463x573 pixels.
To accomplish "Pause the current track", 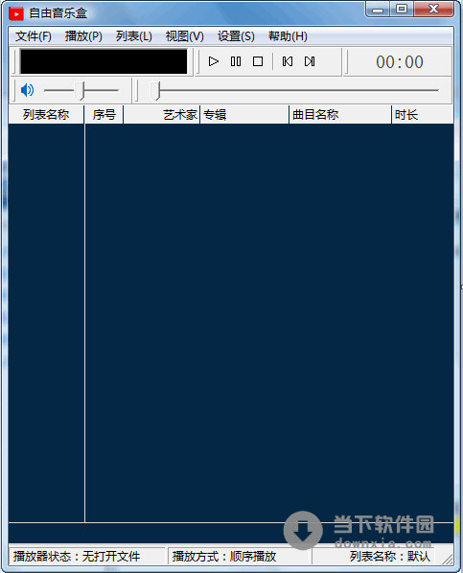I will (x=236, y=61).
